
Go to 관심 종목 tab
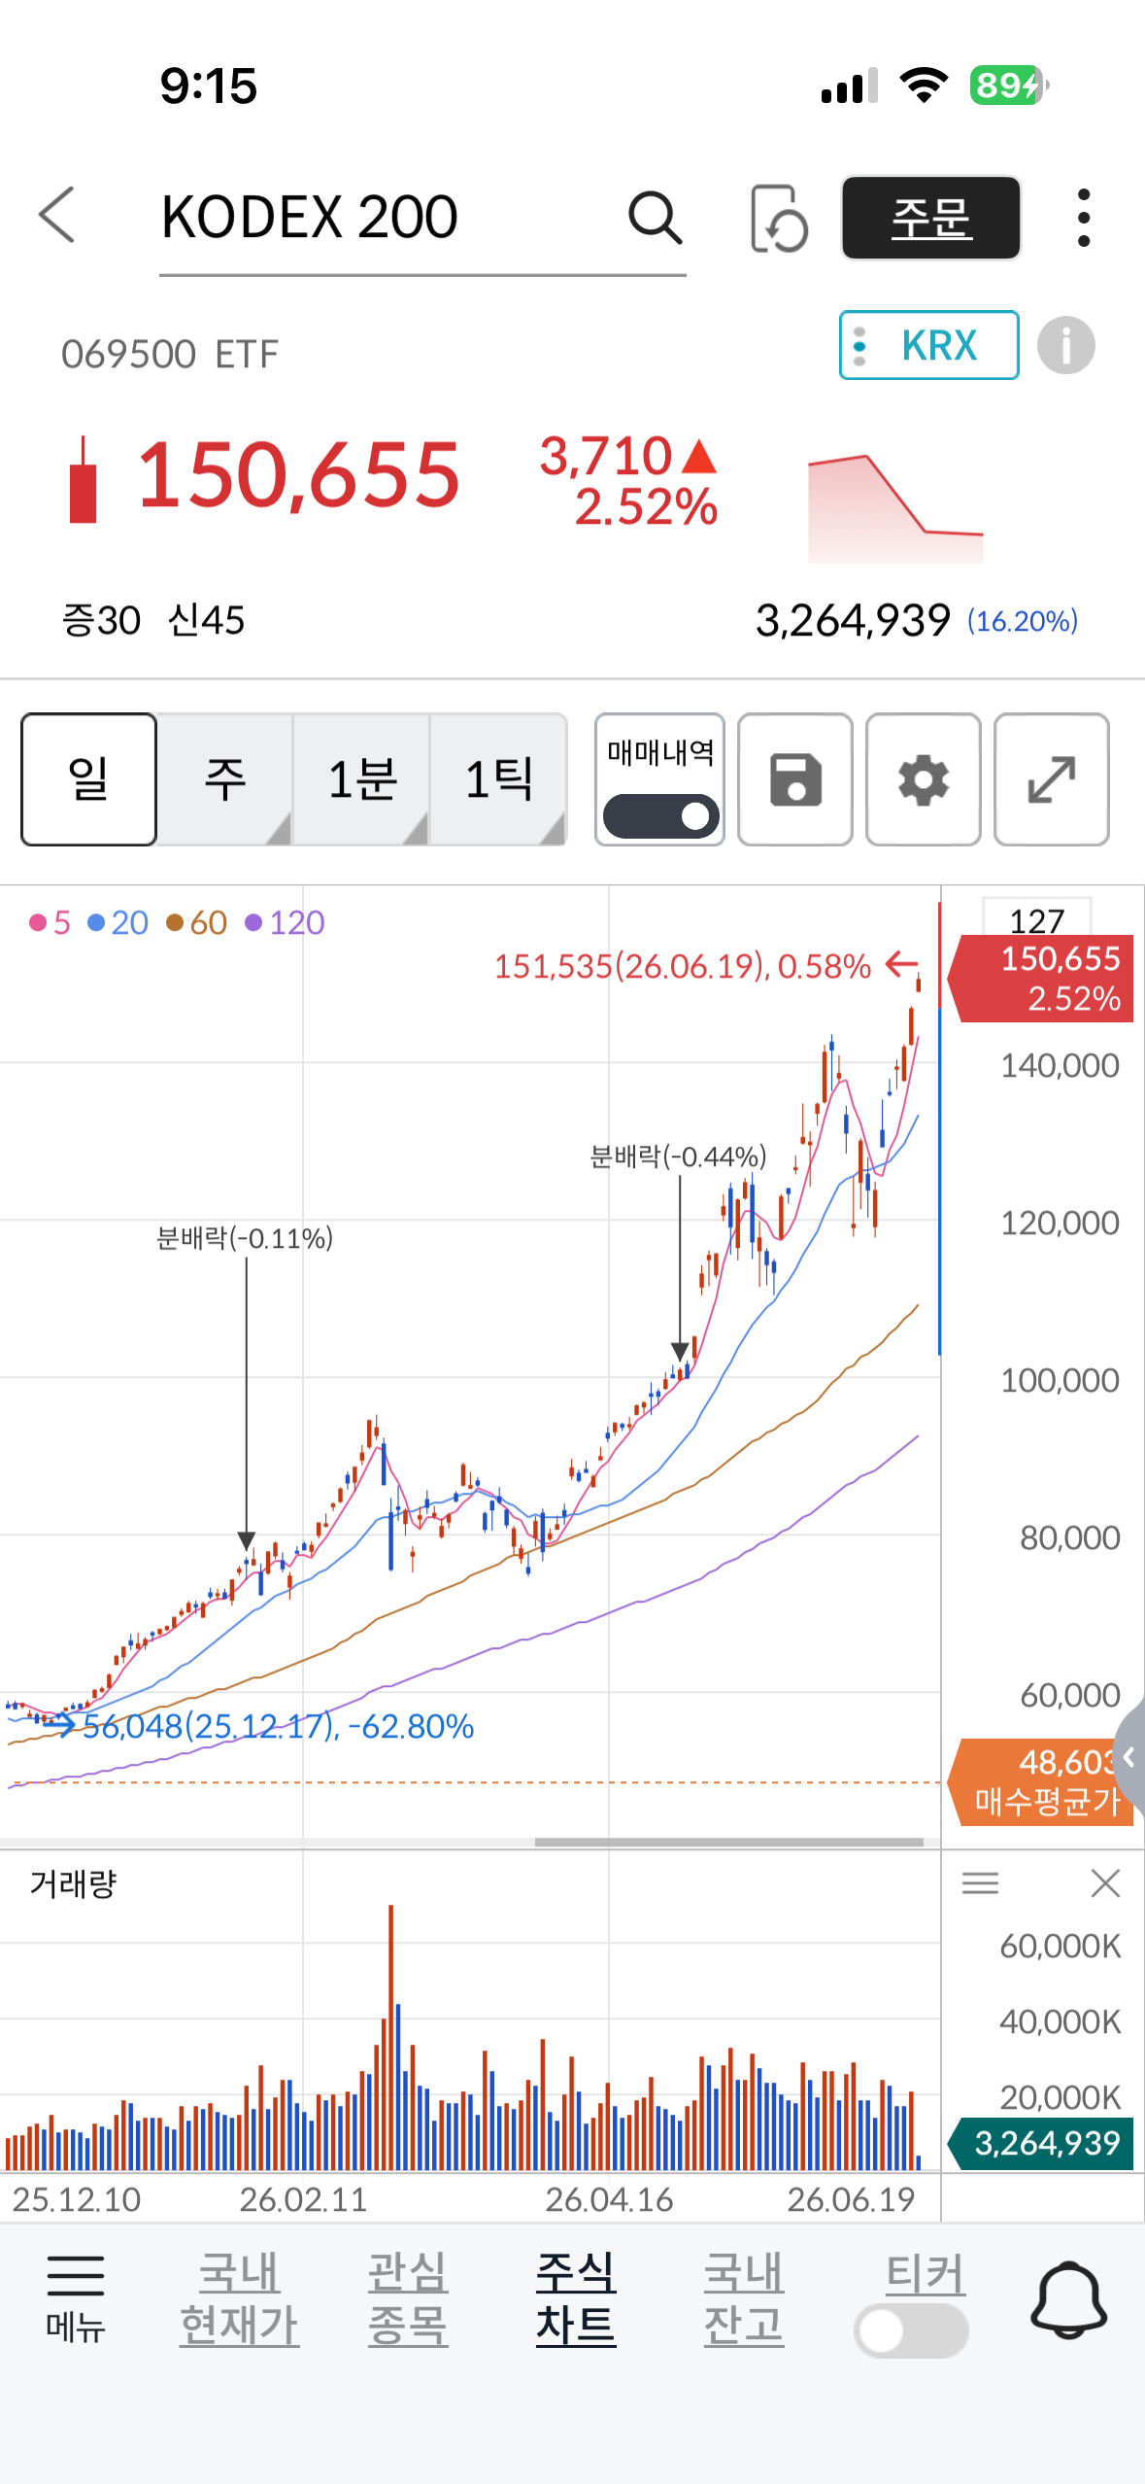coord(408,2299)
